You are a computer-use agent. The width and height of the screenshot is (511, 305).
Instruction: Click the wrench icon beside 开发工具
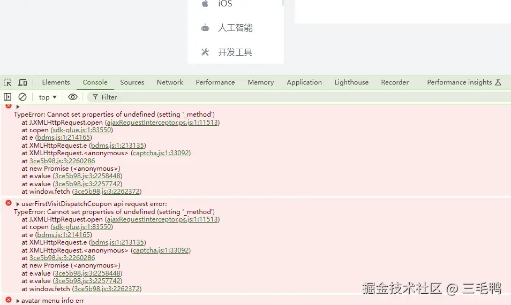pos(205,52)
